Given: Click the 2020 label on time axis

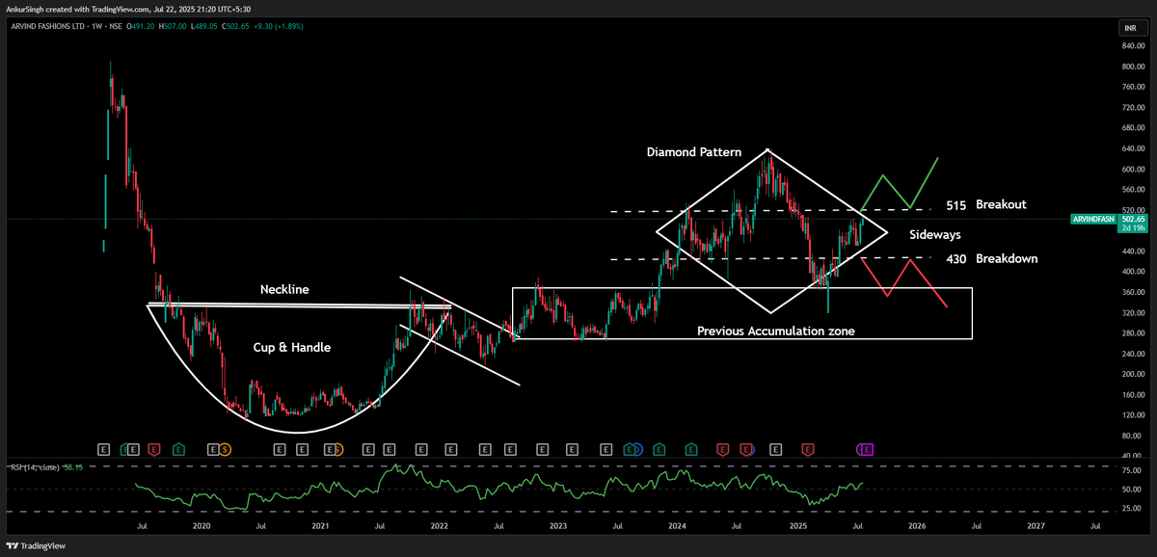Looking at the screenshot, I should (202, 526).
